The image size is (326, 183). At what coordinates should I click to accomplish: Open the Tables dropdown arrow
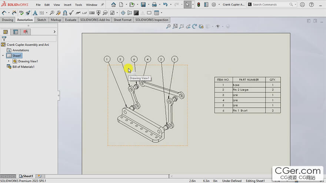(x=162, y=13)
